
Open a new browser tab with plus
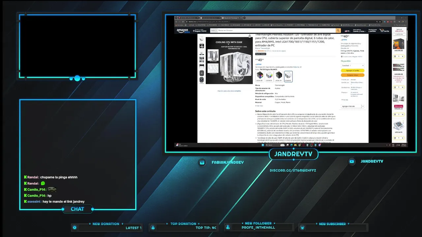click(x=244, y=18)
